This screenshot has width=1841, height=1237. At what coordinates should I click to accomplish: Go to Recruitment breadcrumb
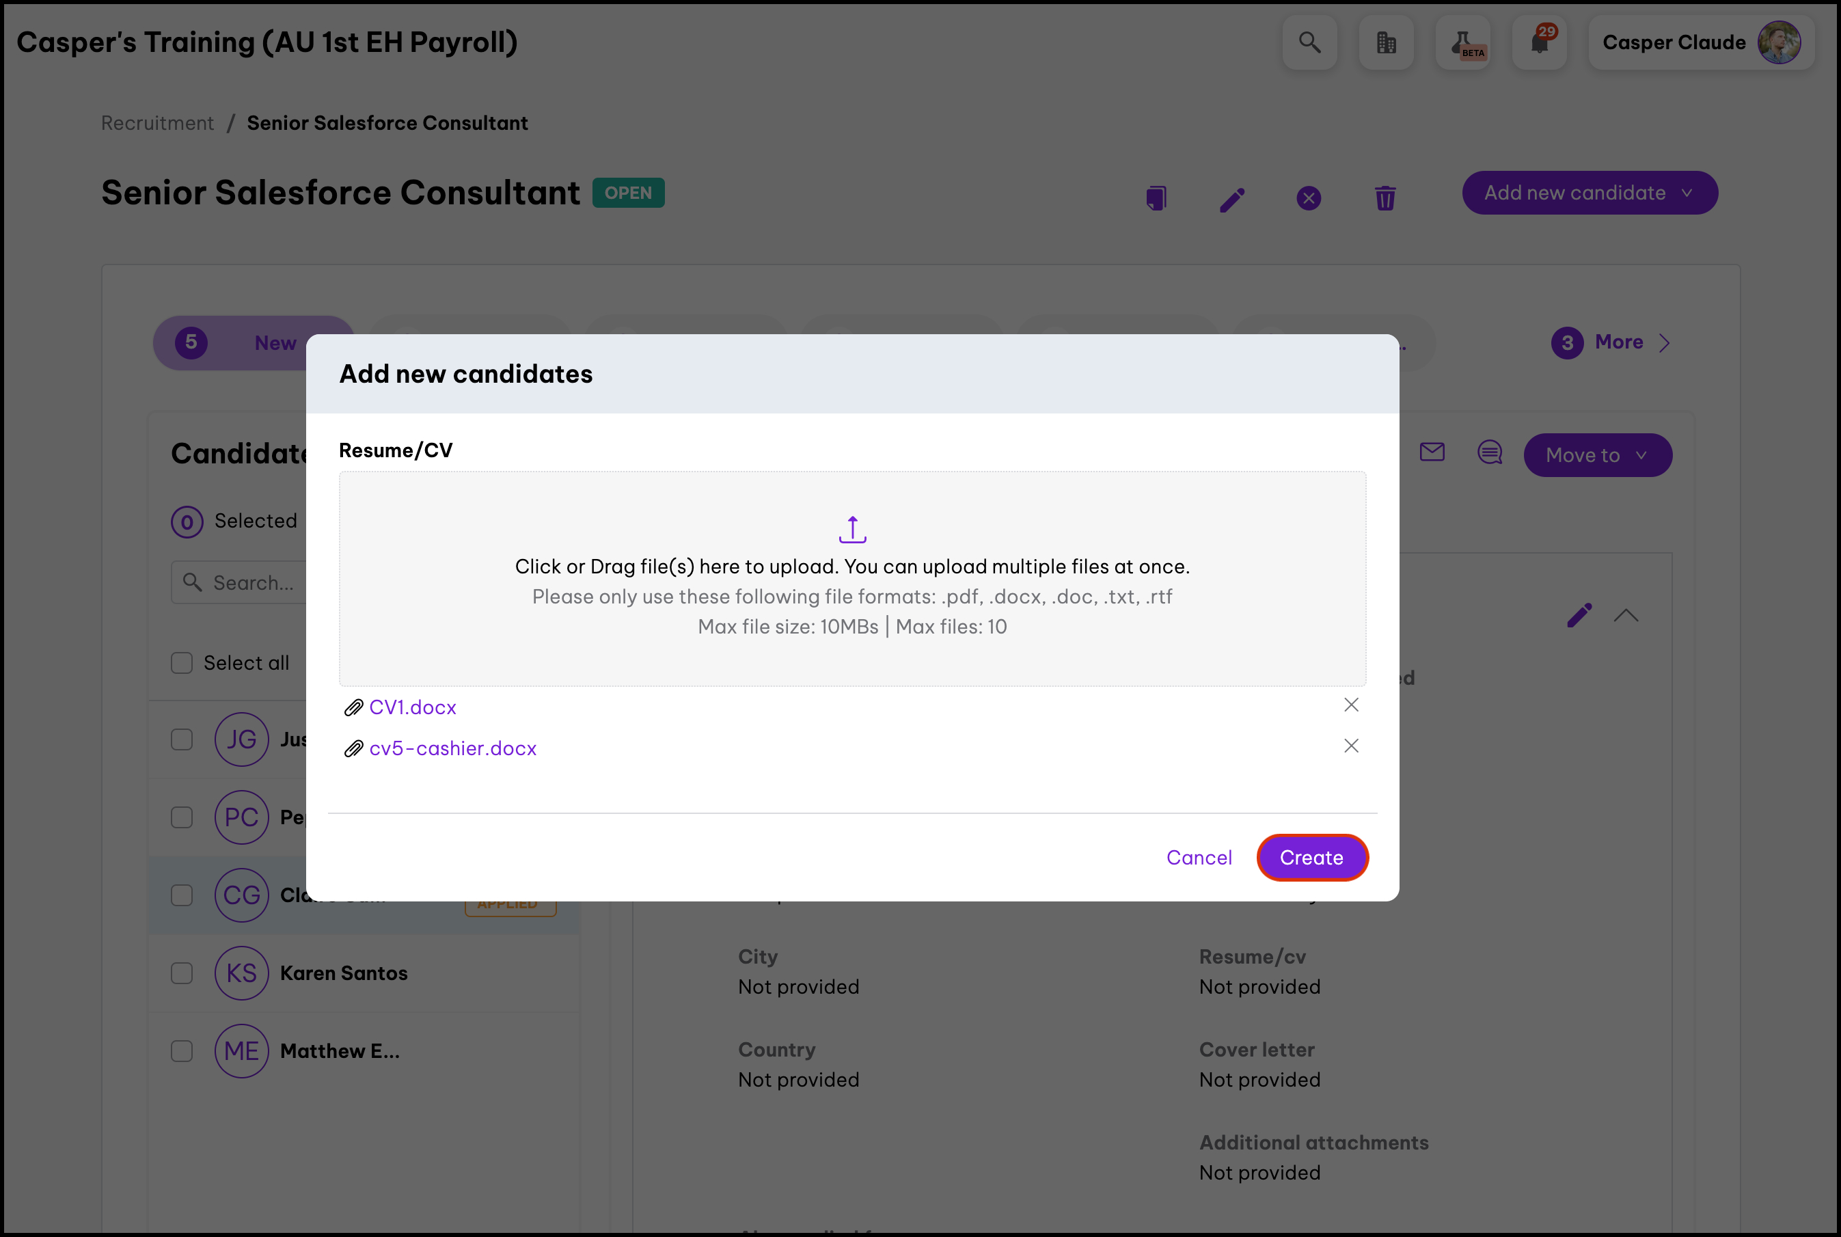157,123
